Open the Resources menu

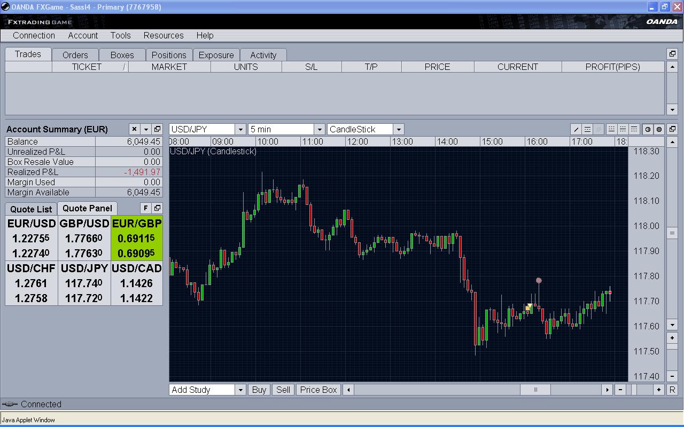coord(164,35)
